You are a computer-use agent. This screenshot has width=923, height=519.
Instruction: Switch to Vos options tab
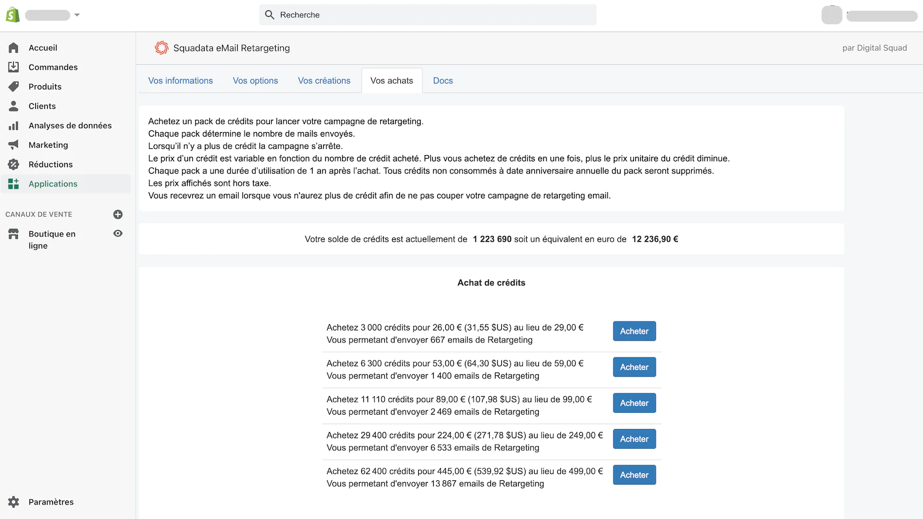pyautogui.click(x=256, y=81)
